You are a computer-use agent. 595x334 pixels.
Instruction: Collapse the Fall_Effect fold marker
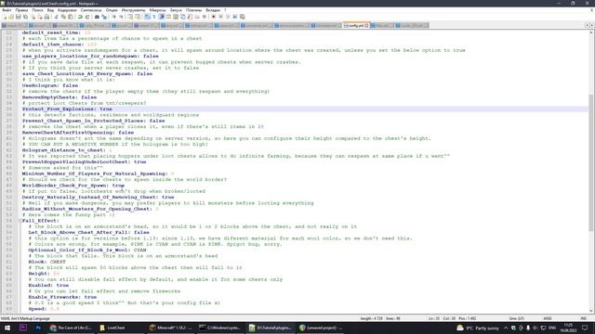(x=20, y=221)
